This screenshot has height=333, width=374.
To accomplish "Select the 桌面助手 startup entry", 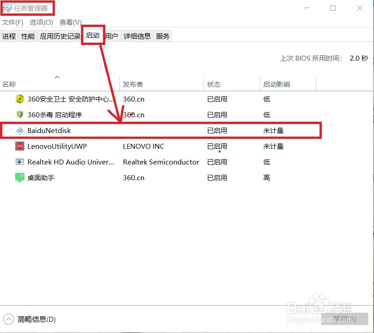I will (90, 178).
